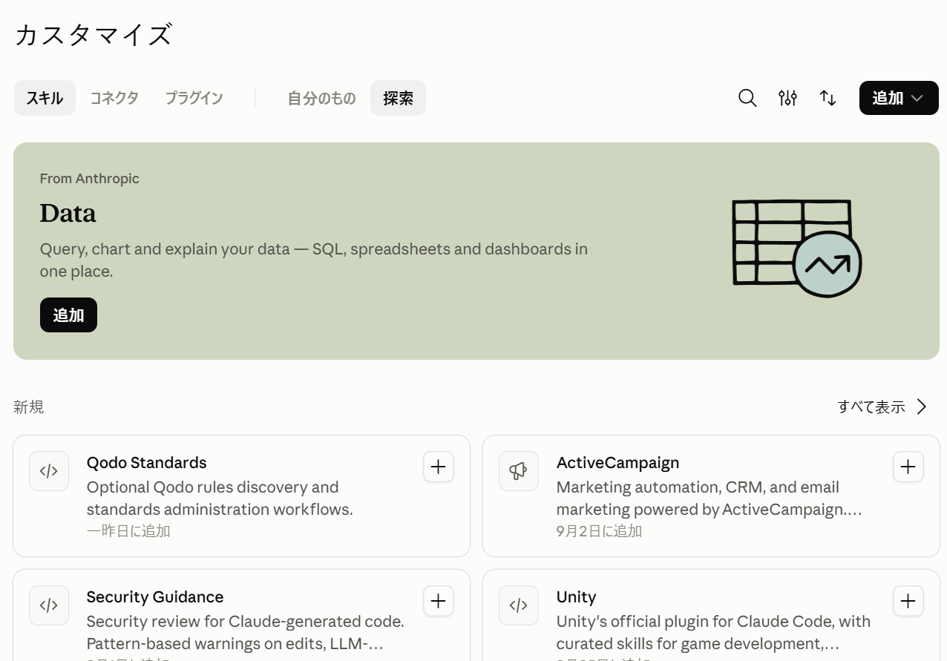This screenshot has width=947, height=661.
Task: Open the search magnifier icon
Action: coord(747,98)
